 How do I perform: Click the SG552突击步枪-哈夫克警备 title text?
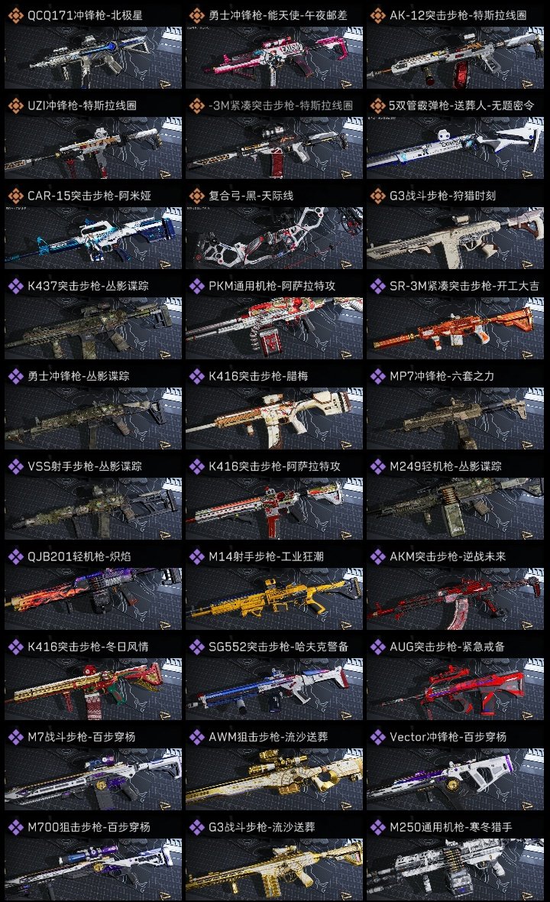click(279, 647)
